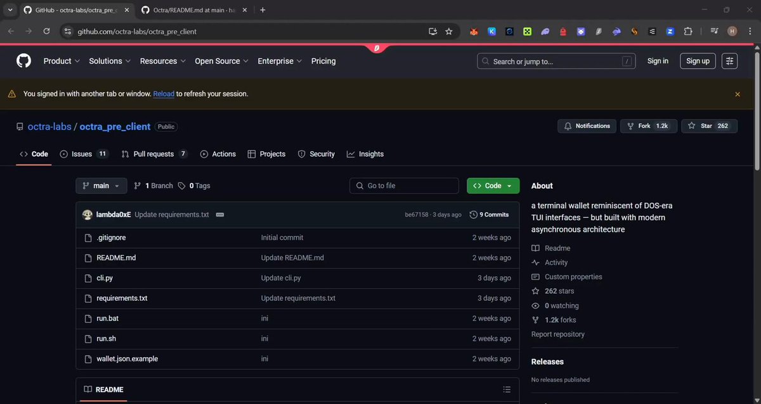Screen dimensions: 761x404
Task: Focus the Go to file field
Action: (x=404, y=186)
